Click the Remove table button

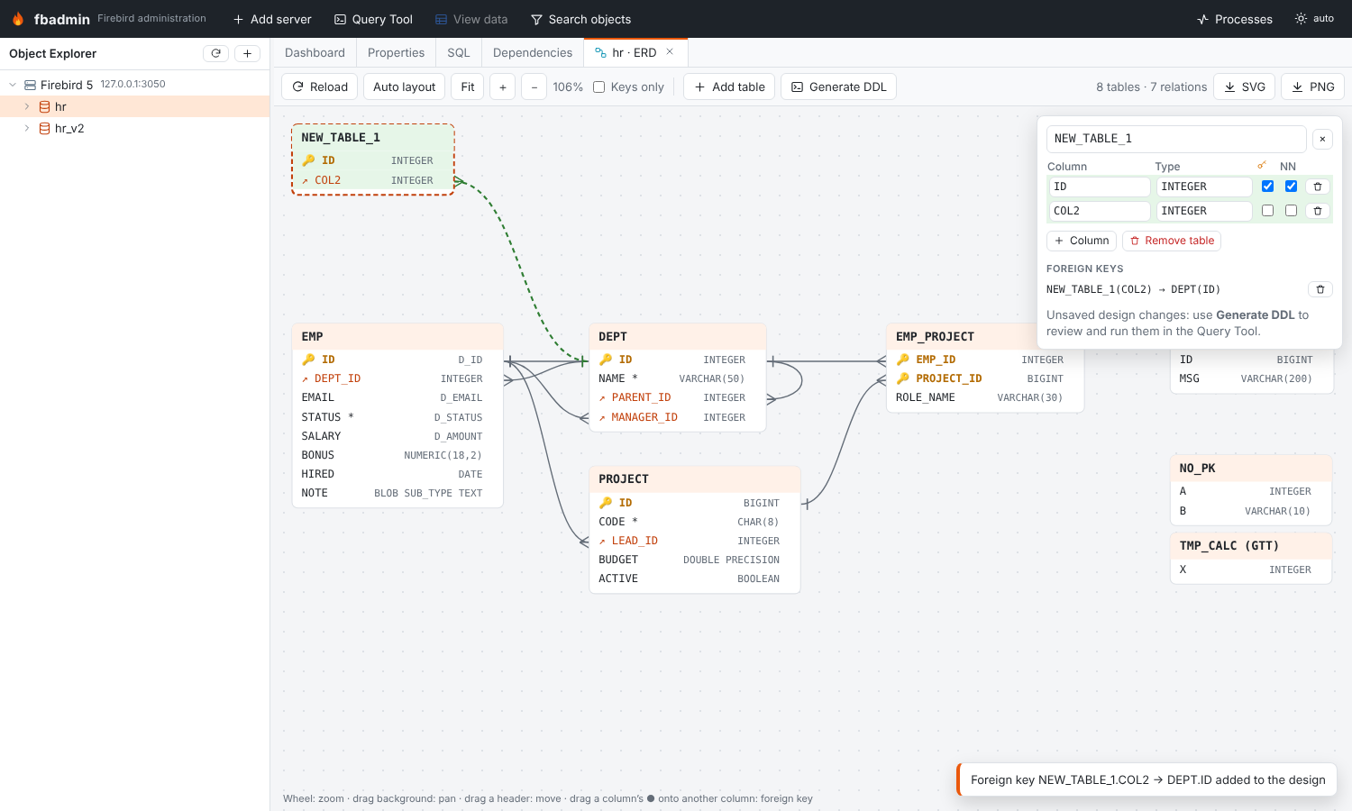(x=1172, y=241)
